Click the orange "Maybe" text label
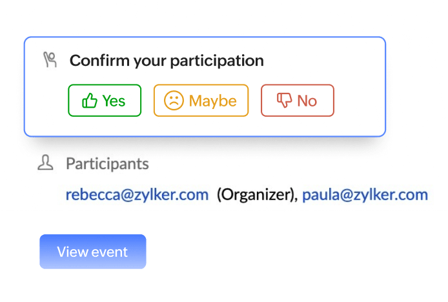Screen dimensions: 448x302 (x=212, y=101)
